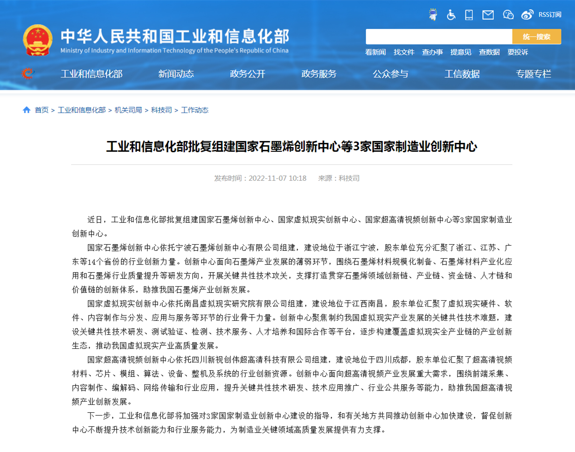Click the 统一搜索 button
This screenshot has height=452, width=575.
536,36
